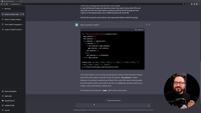
Task: Open the Script for ChatGPT Youtube chat
Action: click(13, 30)
